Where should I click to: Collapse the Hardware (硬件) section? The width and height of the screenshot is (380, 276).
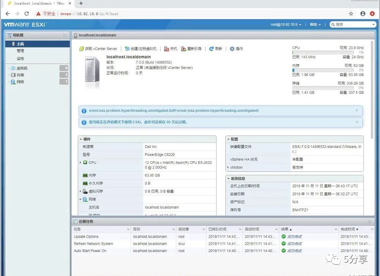81,139
